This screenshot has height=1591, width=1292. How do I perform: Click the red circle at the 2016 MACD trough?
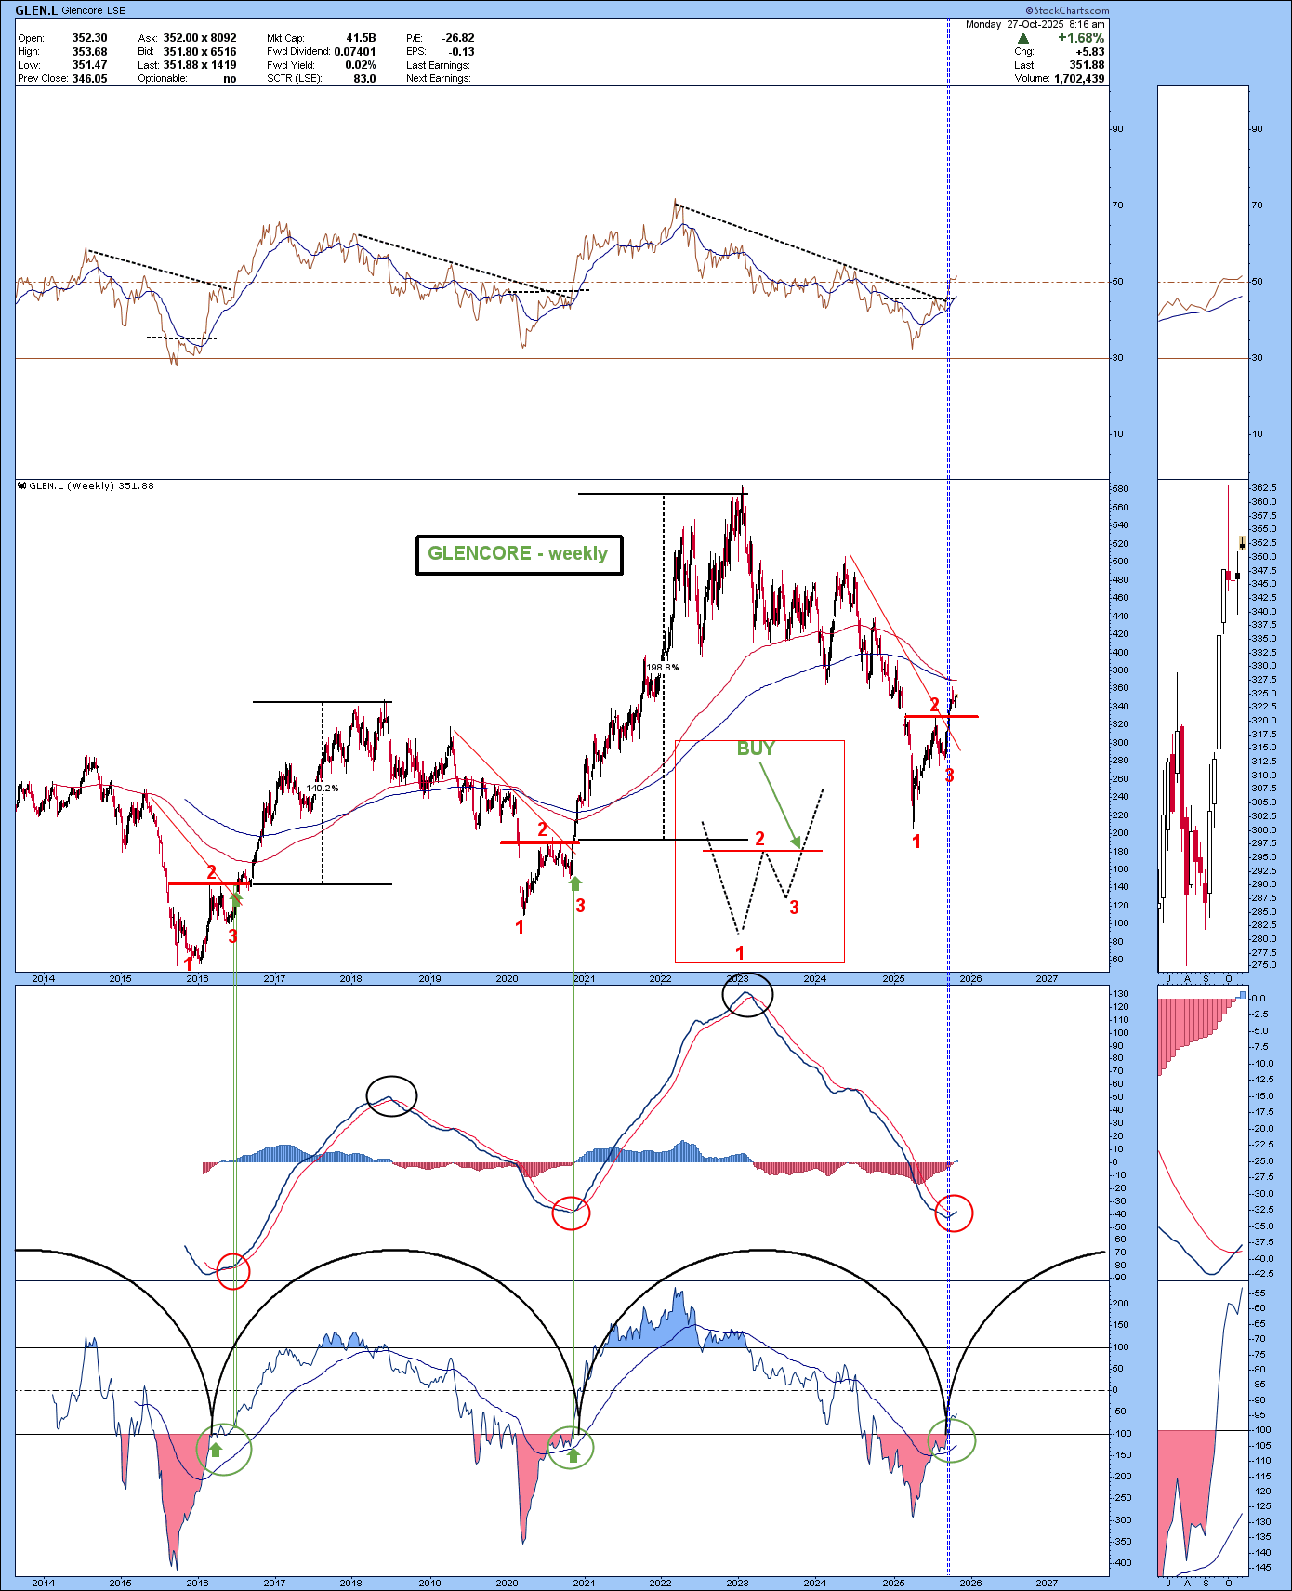[x=232, y=1270]
